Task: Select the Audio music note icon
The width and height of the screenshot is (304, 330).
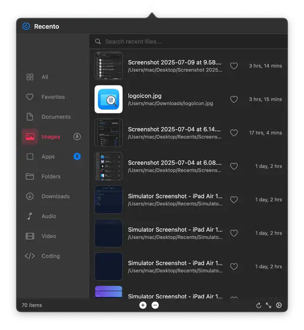Action: [x=30, y=216]
